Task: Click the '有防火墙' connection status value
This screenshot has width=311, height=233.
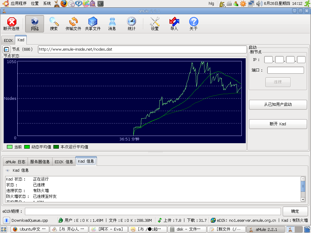Action: (x=41, y=191)
